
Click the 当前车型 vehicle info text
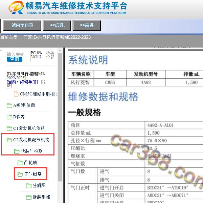coord(45,37)
